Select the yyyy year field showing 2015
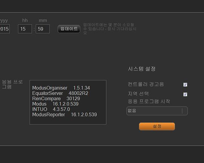 pyautogui.click(x=5, y=29)
